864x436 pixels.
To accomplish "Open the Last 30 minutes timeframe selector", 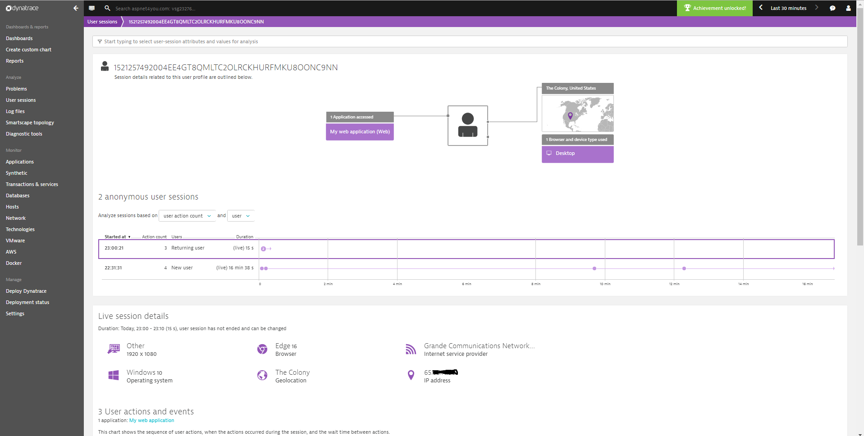I will [x=788, y=8].
